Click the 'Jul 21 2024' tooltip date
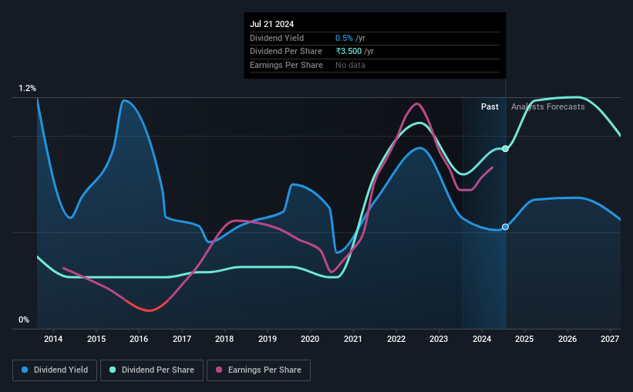 [x=271, y=24]
